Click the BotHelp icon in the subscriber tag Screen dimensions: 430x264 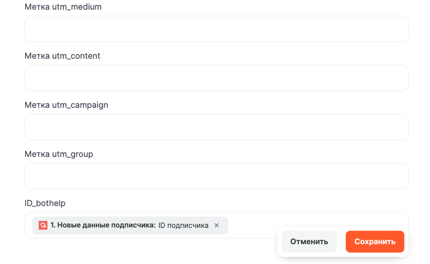(x=43, y=225)
